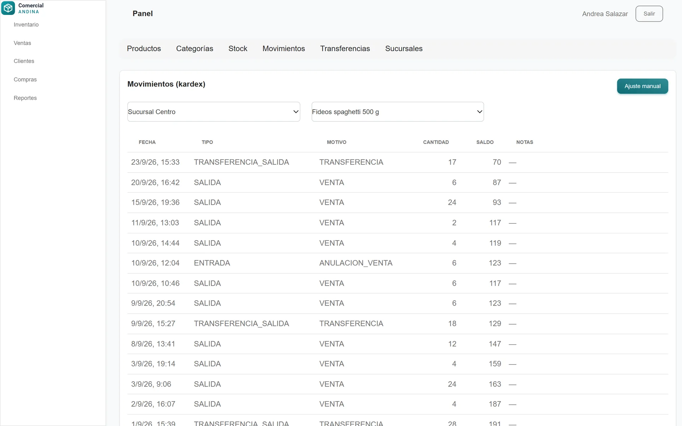
Task: Click the saldo value 159
Action: click(495, 364)
